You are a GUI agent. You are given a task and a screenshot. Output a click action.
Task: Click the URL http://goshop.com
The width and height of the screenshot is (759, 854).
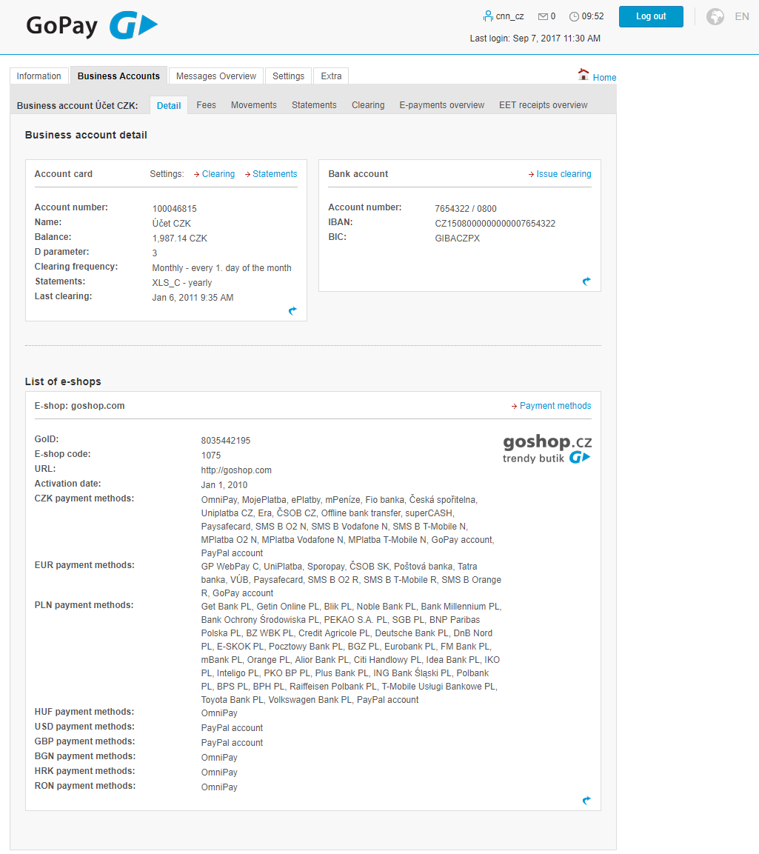(236, 470)
